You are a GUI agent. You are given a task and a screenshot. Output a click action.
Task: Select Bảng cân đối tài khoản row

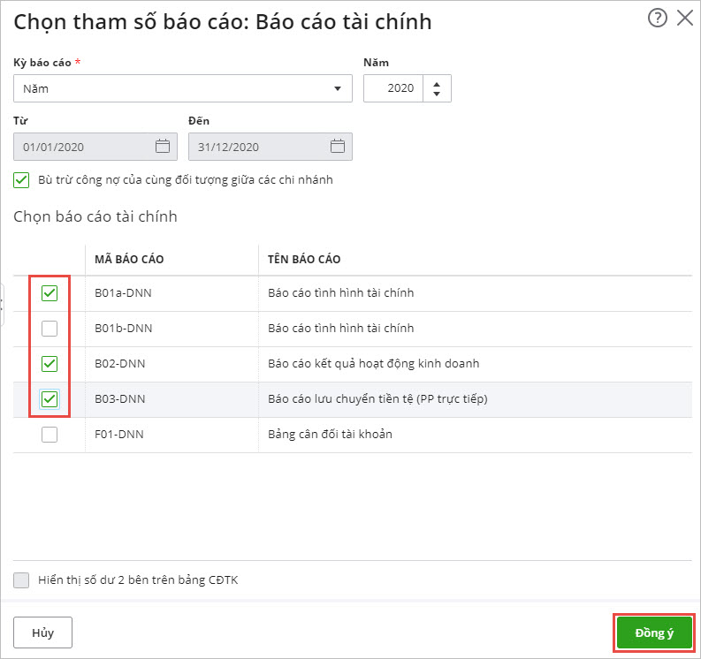331,435
